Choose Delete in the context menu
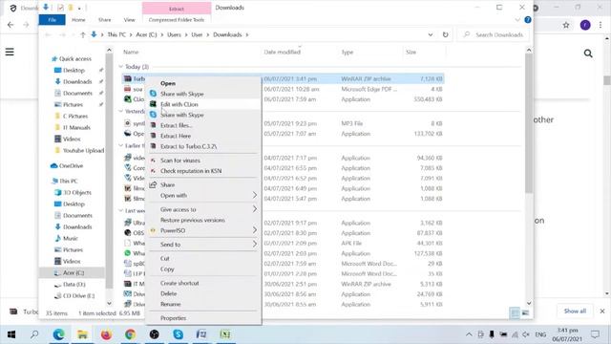The image size is (611, 344). [168, 293]
